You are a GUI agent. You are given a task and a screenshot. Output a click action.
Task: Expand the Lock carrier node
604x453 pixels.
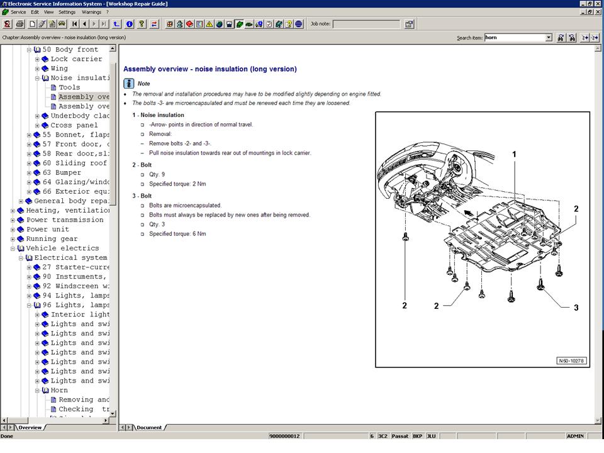[x=37, y=59]
